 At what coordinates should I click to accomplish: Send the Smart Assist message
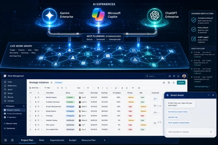(x=211, y=132)
